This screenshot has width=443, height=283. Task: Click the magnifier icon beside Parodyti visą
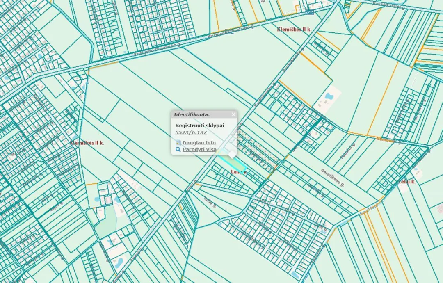pos(178,149)
